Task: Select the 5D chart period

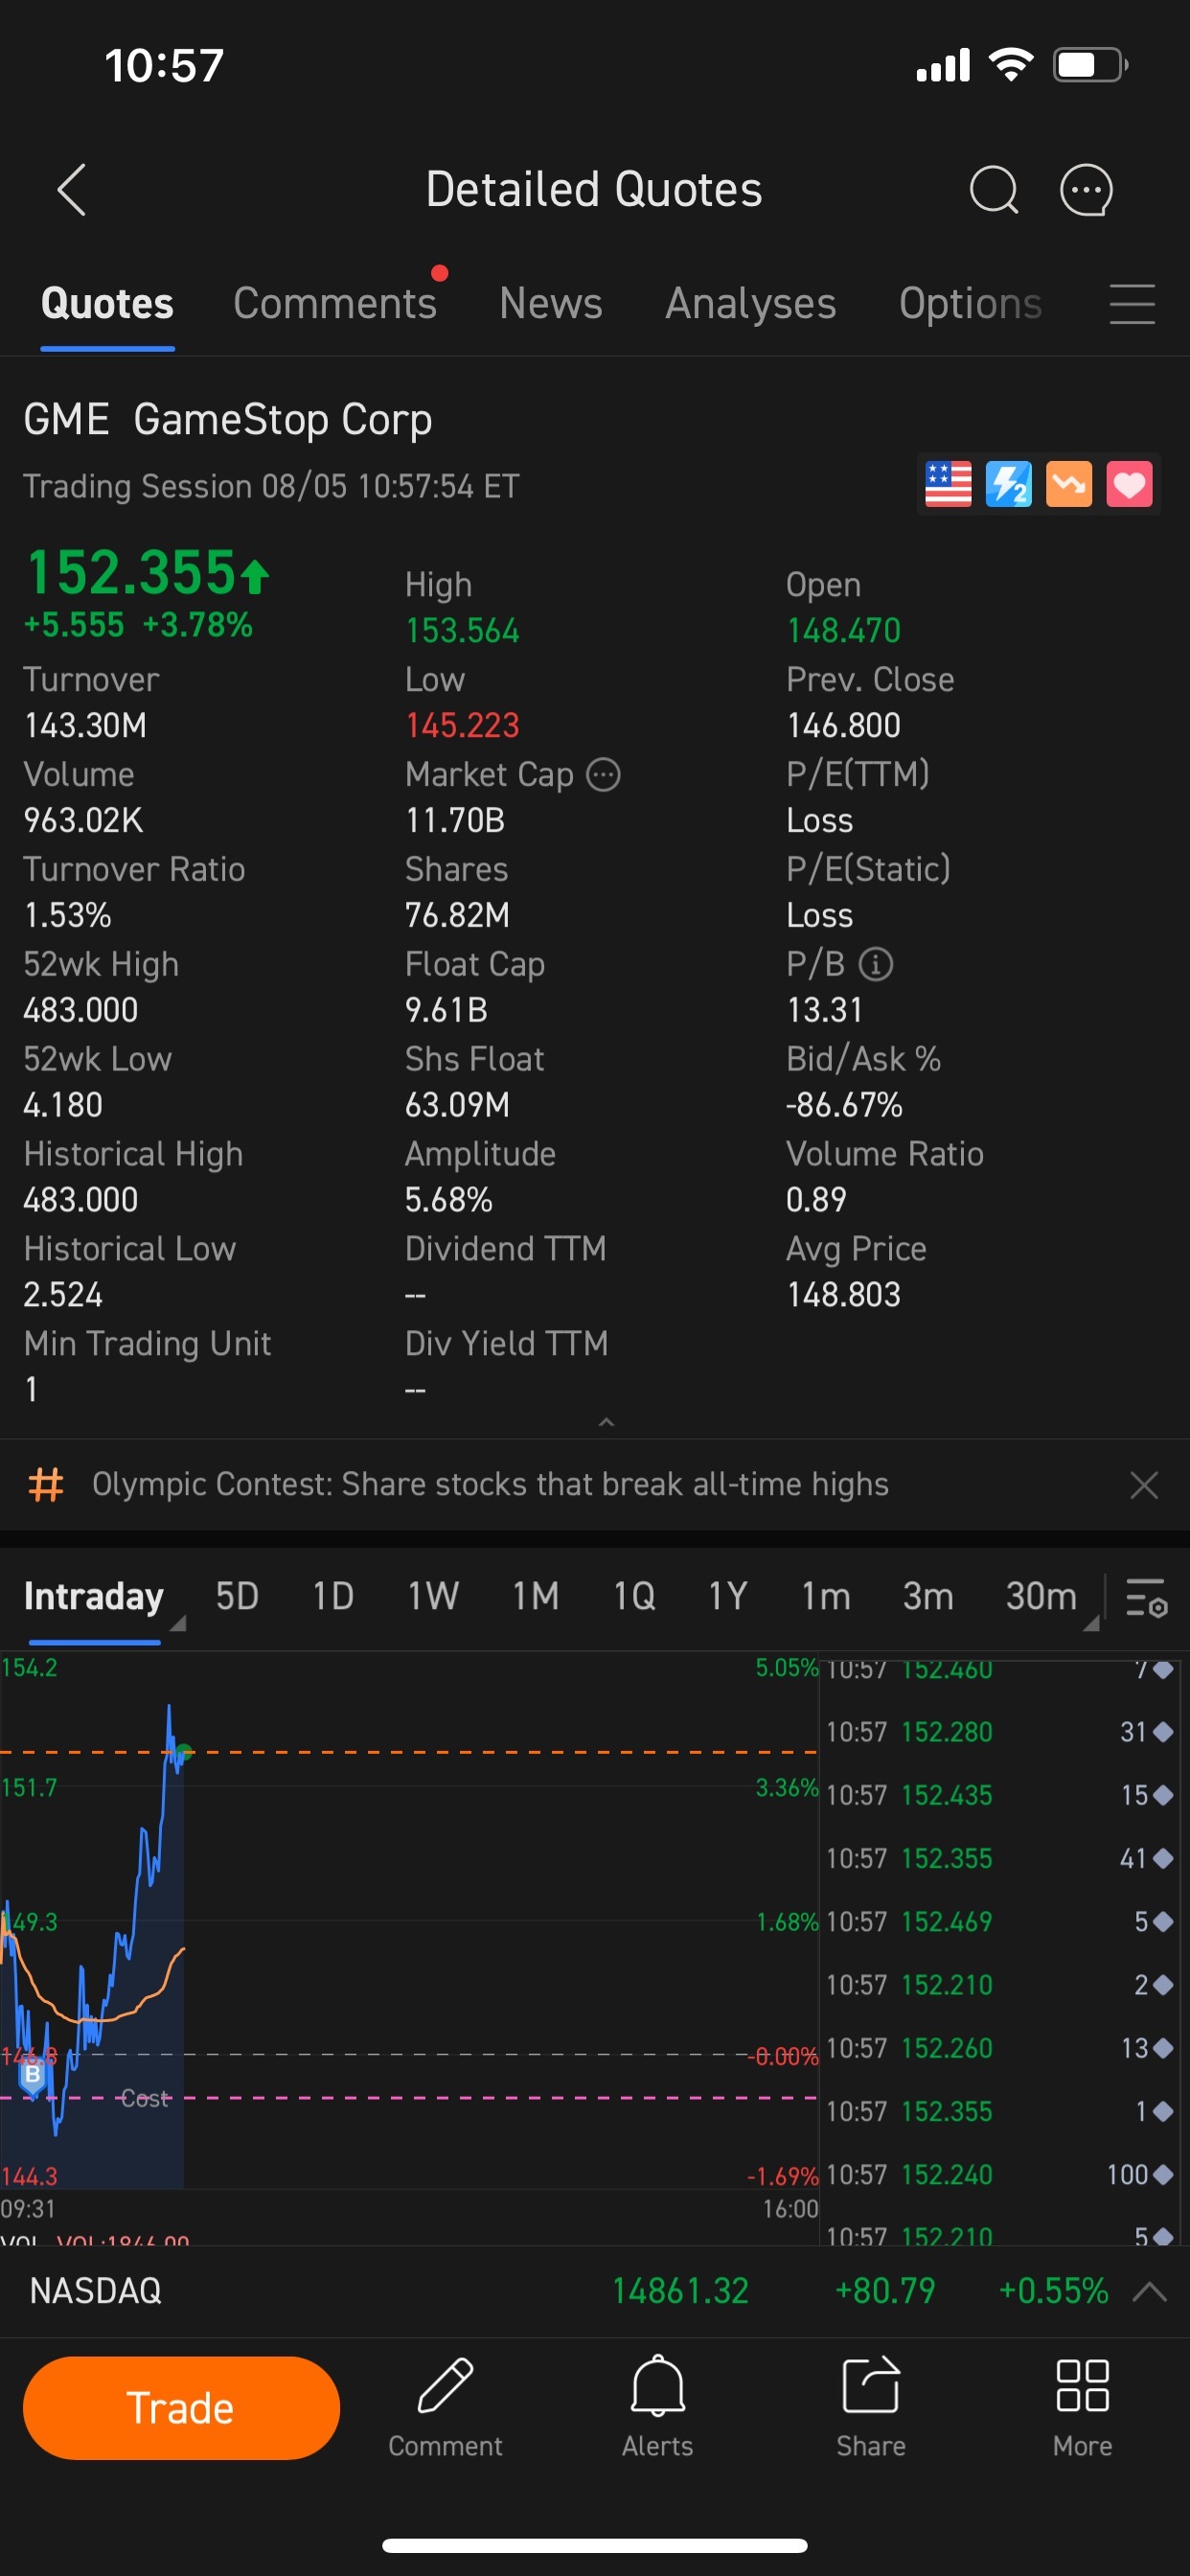Action: (x=237, y=1597)
